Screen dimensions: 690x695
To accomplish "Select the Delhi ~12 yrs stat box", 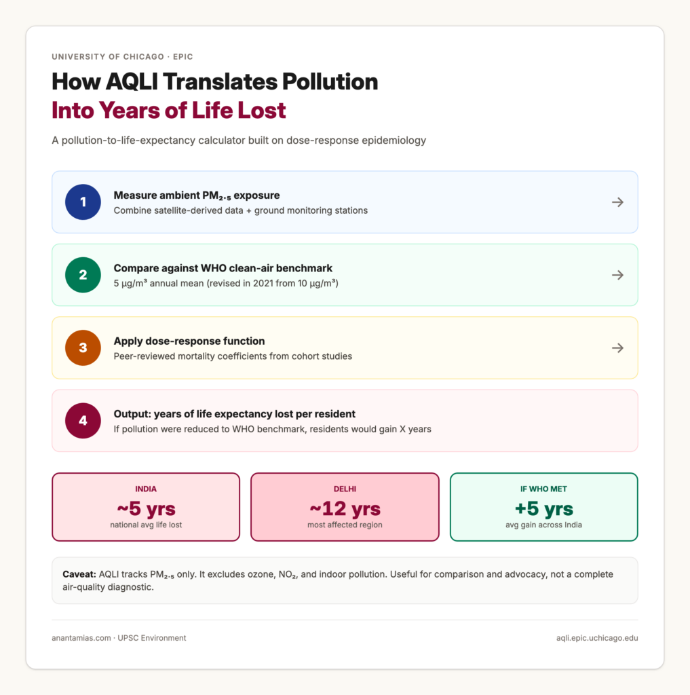I will [x=345, y=506].
